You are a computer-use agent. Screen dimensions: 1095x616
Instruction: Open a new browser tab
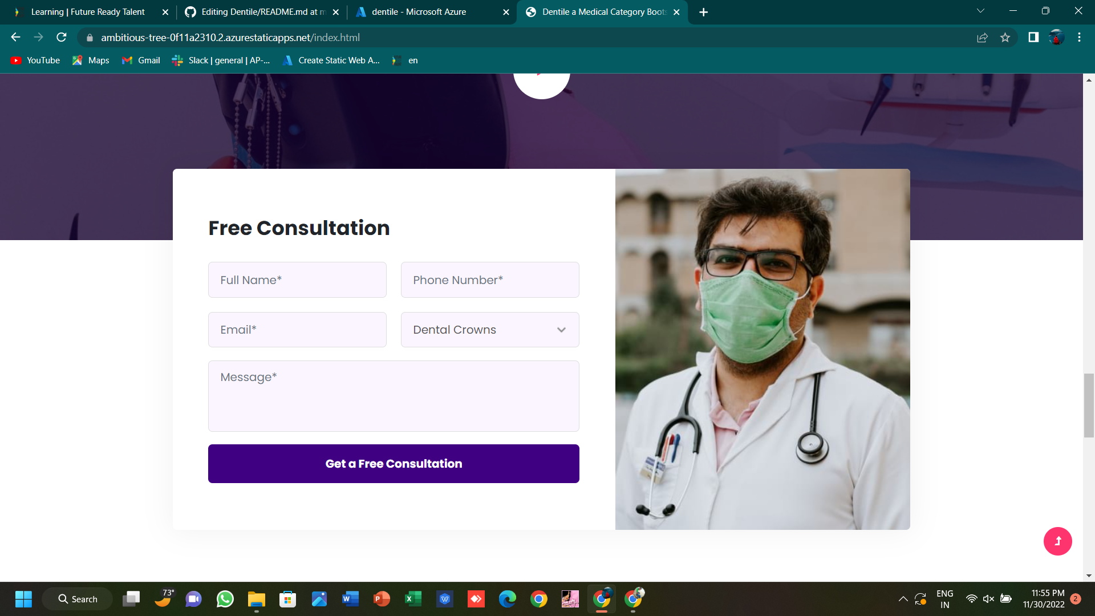[x=703, y=11]
